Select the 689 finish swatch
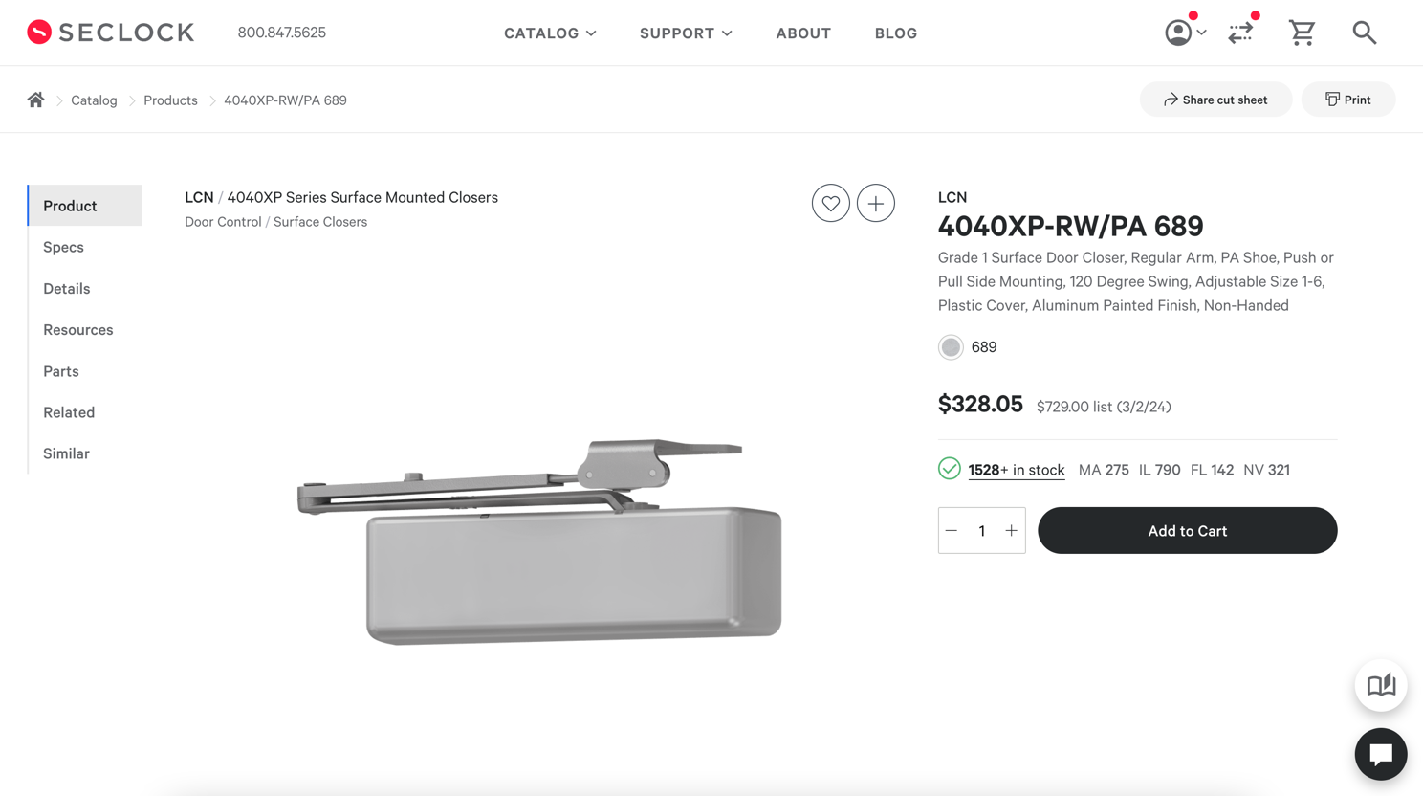Image resolution: width=1423 pixels, height=796 pixels. pos(951,347)
